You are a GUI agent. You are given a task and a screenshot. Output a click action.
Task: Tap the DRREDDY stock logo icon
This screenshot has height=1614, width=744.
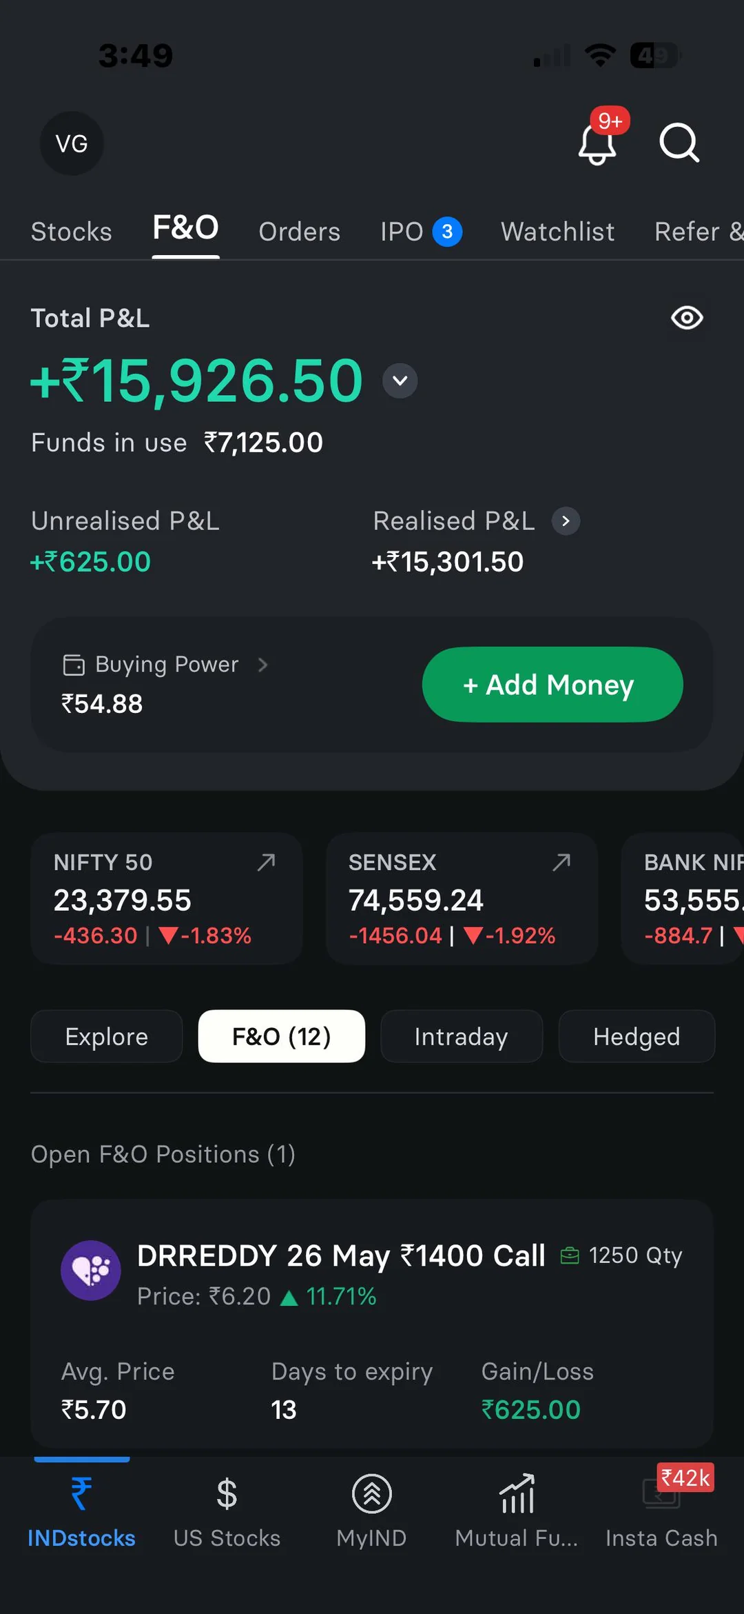(x=91, y=1270)
